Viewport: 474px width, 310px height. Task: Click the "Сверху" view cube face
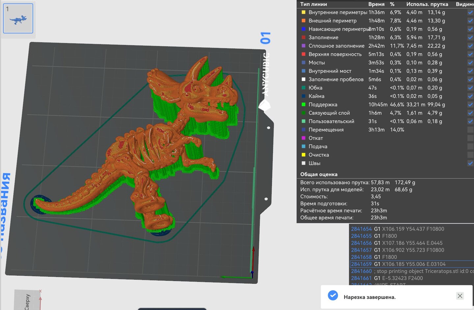coord(27,301)
